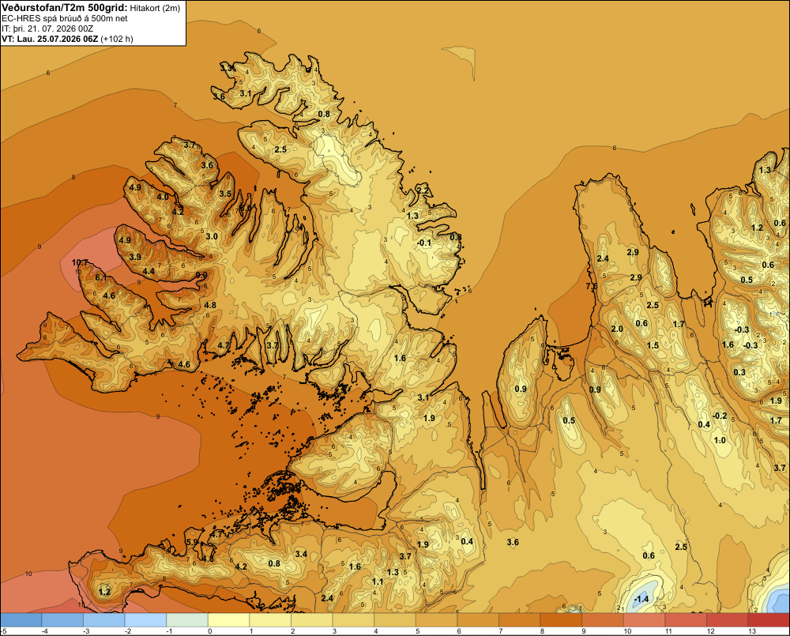
Task: Click the 2.0 temperature value
Action: pos(617,329)
